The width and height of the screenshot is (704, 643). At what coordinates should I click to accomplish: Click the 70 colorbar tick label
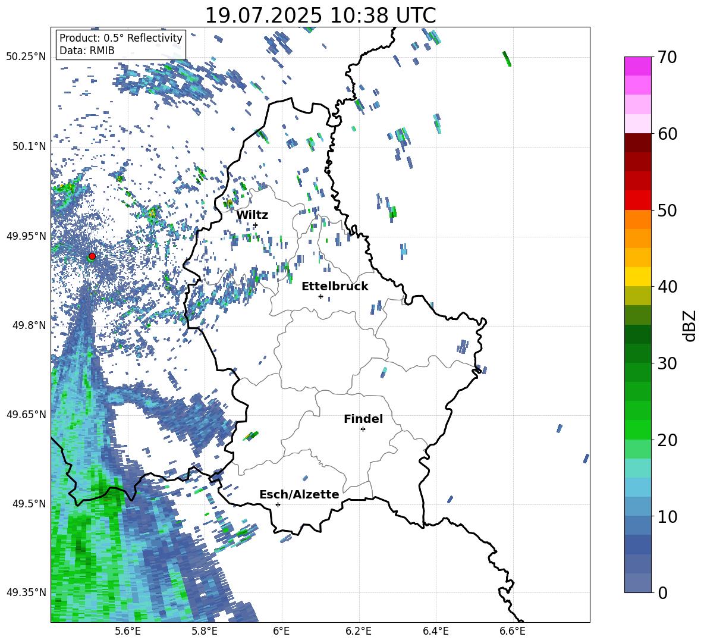coord(667,58)
